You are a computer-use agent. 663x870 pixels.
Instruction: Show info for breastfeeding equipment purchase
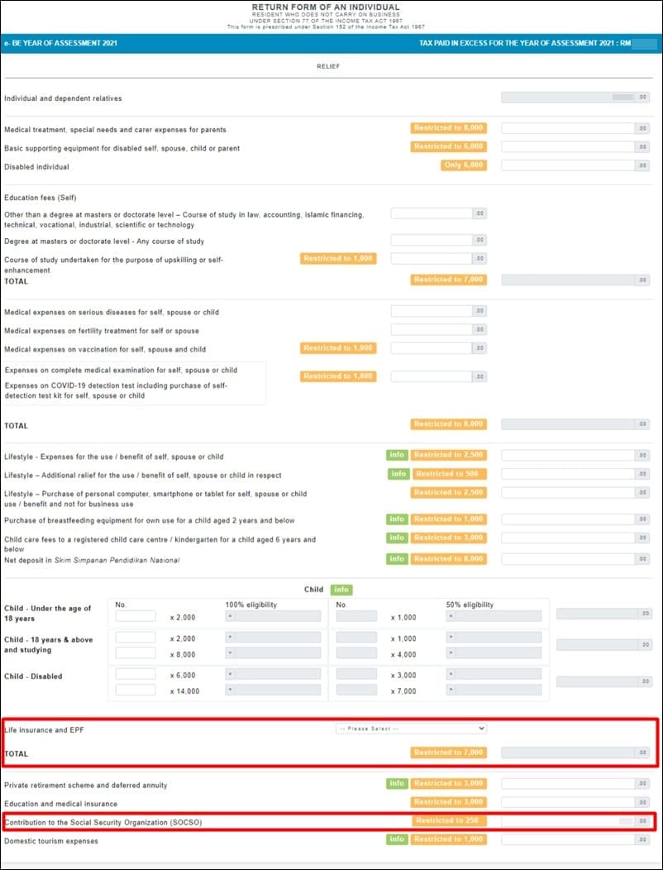397,519
